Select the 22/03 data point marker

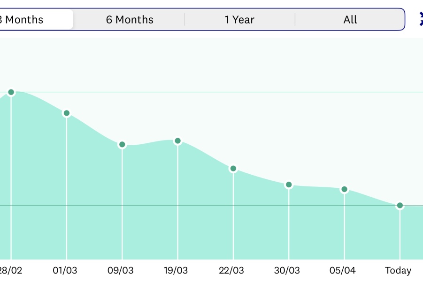click(233, 169)
